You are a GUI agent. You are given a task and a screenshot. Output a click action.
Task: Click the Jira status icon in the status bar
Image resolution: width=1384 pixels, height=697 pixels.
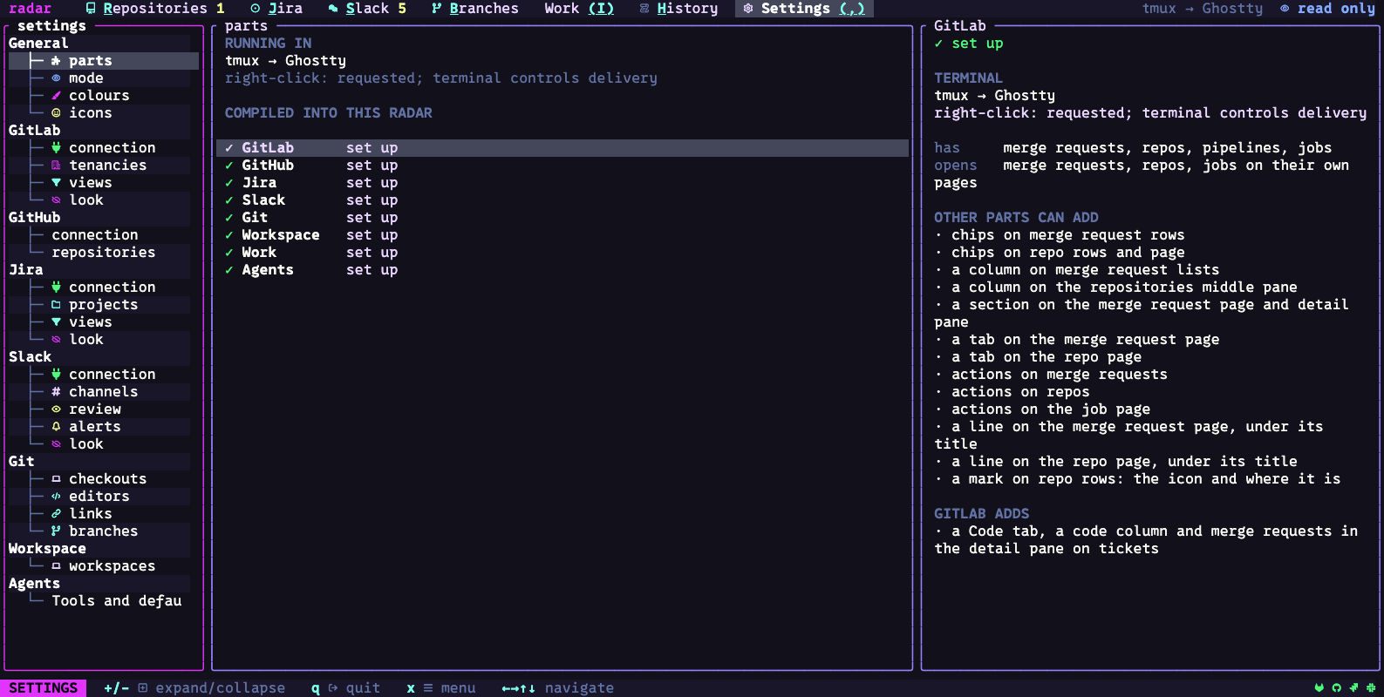tap(1353, 688)
